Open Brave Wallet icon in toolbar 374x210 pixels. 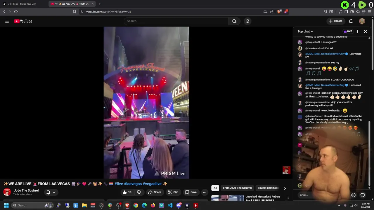click(x=352, y=12)
